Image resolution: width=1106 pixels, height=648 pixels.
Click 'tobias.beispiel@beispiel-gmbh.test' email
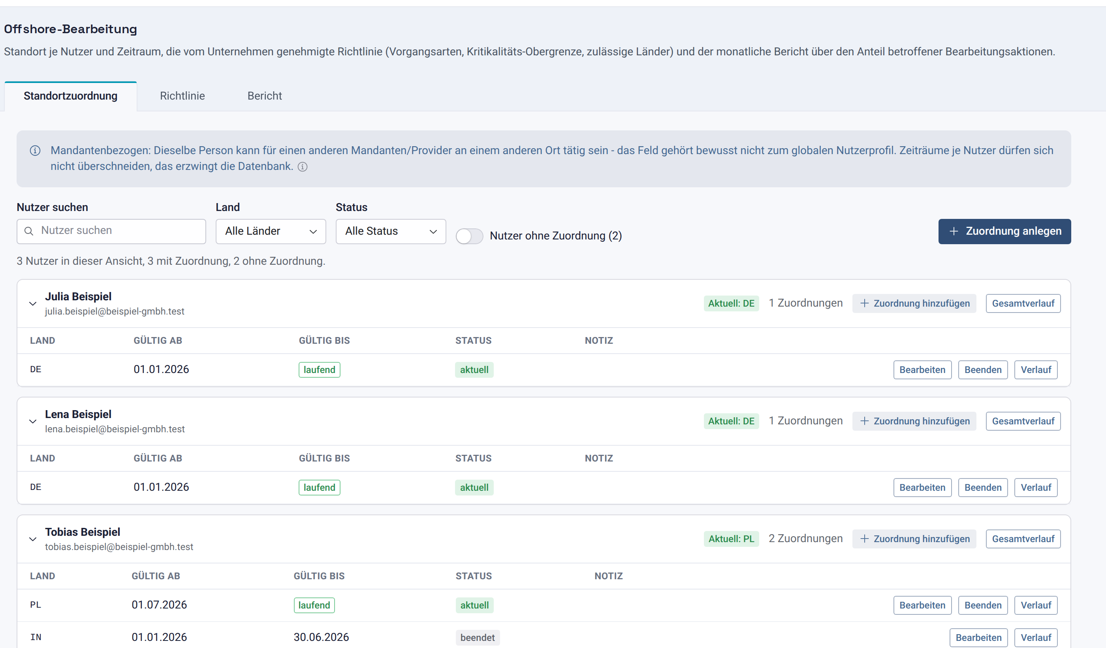pos(119,546)
